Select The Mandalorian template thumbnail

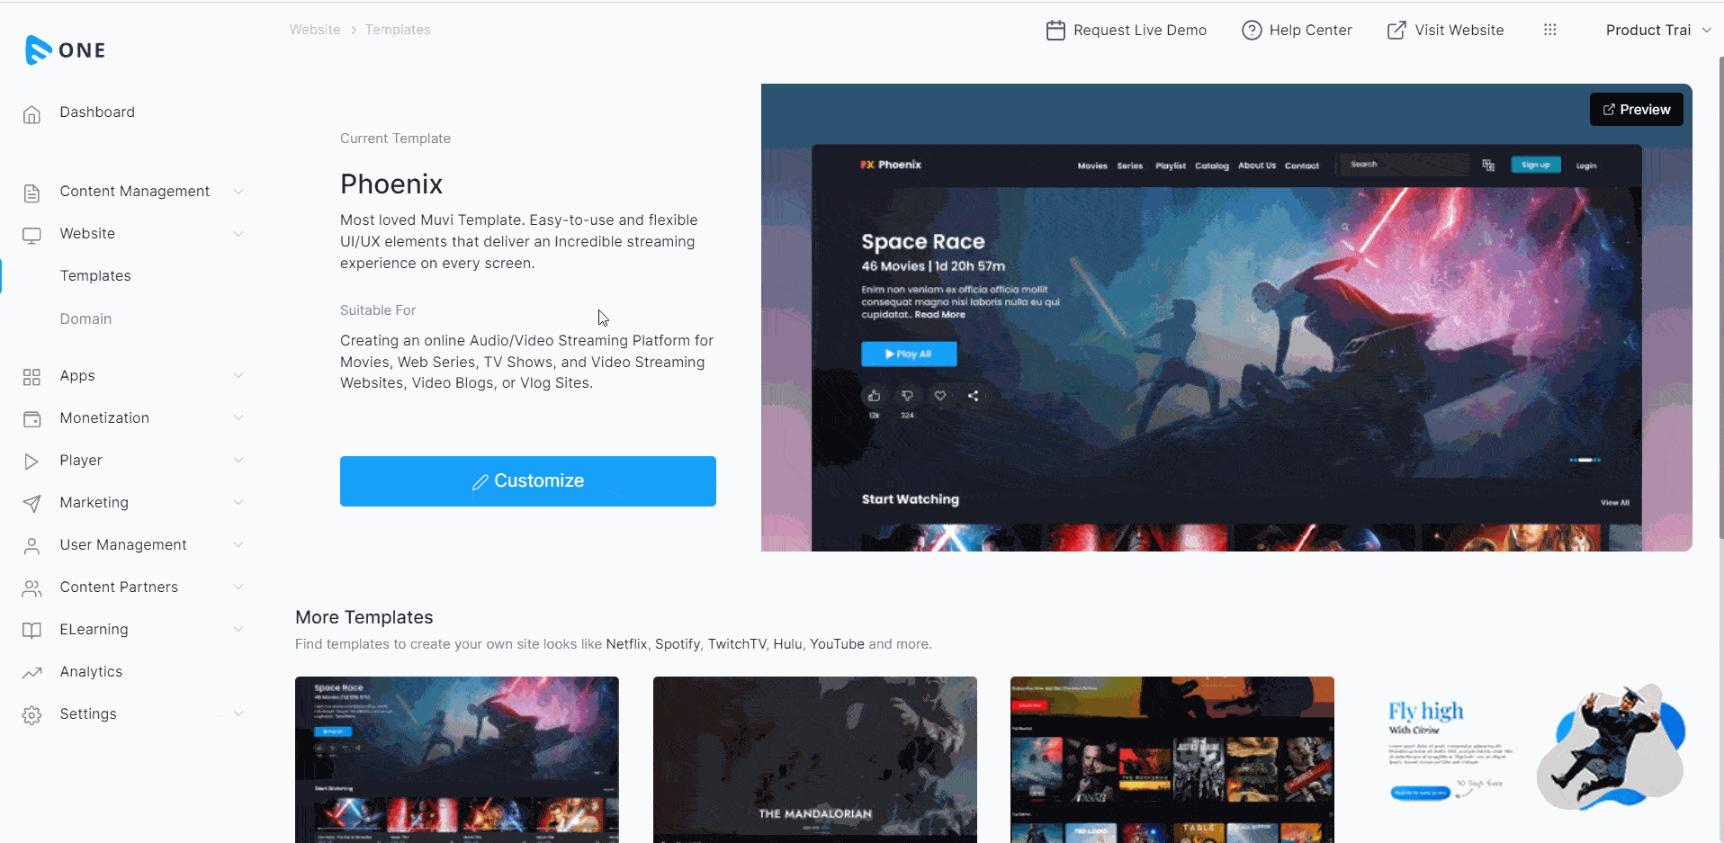(x=815, y=760)
